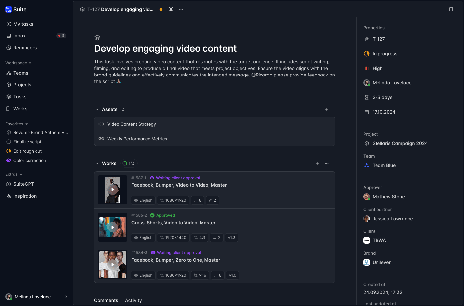Open Works section more options menu
The width and height of the screenshot is (464, 306).
(x=327, y=163)
